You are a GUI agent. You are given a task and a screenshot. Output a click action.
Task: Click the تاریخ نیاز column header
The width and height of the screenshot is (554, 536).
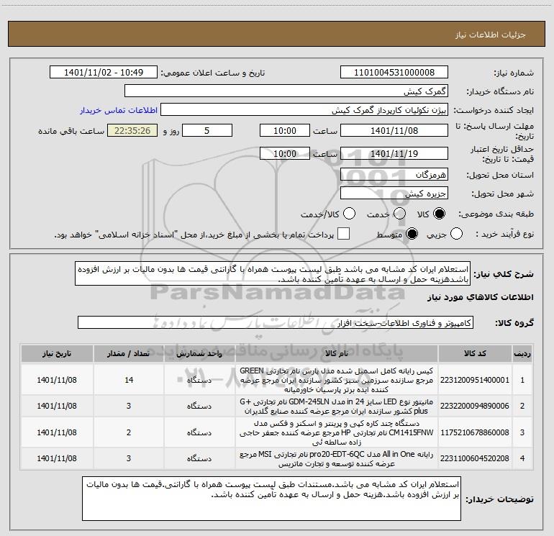(57, 354)
